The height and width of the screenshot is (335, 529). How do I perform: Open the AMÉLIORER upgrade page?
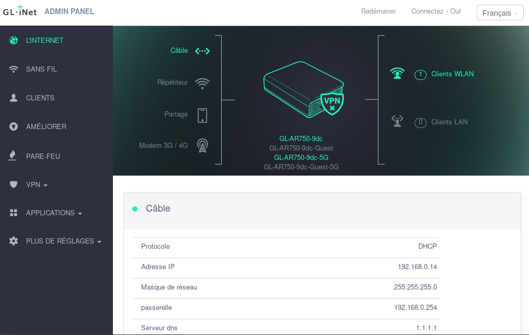coord(46,126)
